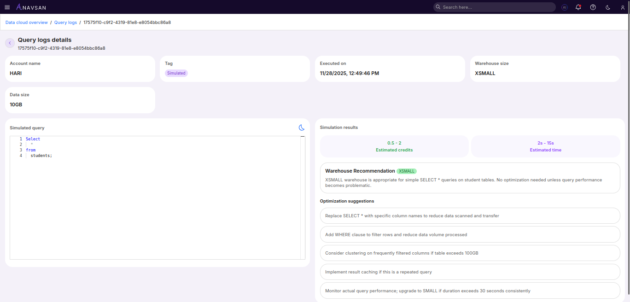
Task: Open the notifications bell
Action: (x=578, y=7)
